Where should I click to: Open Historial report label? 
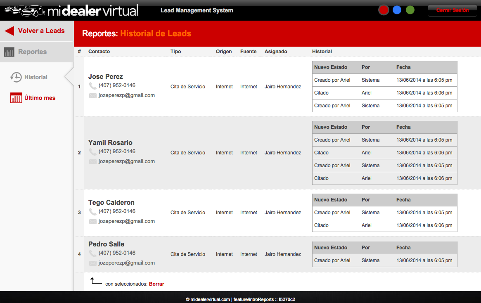pyautogui.click(x=36, y=77)
